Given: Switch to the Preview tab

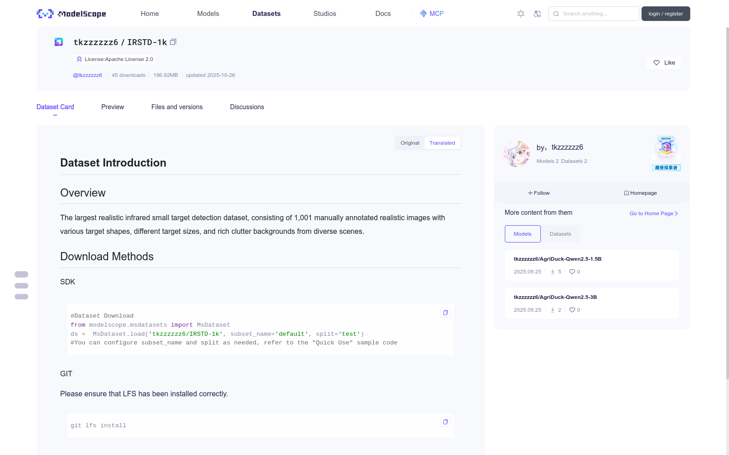Looking at the screenshot, I should (x=113, y=107).
